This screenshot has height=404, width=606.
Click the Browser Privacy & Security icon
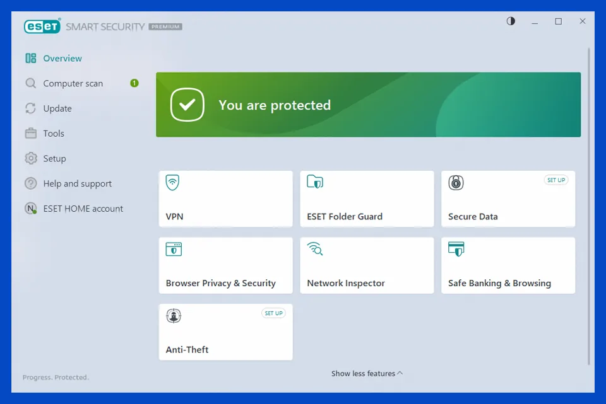coord(174,249)
